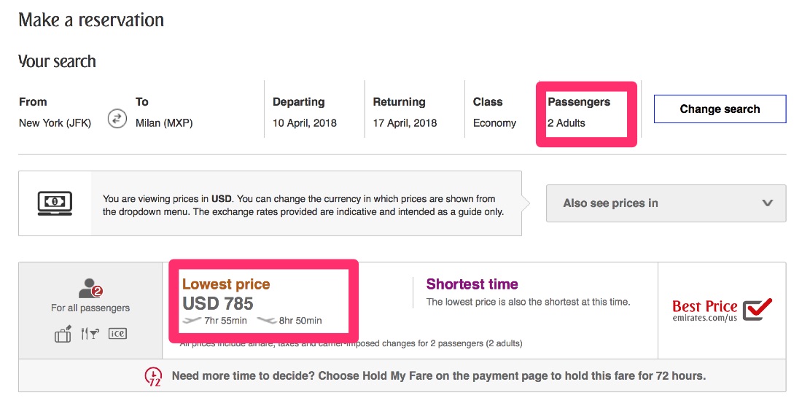This screenshot has height=398, width=802.
Task: Click the ice entertainment icon
Action: [117, 334]
